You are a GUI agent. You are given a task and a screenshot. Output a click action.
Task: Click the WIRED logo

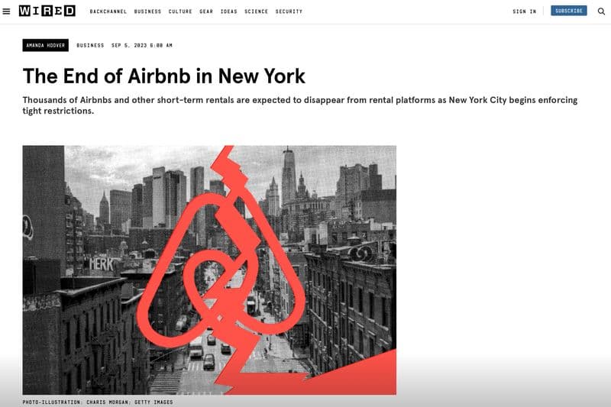[47, 11]
